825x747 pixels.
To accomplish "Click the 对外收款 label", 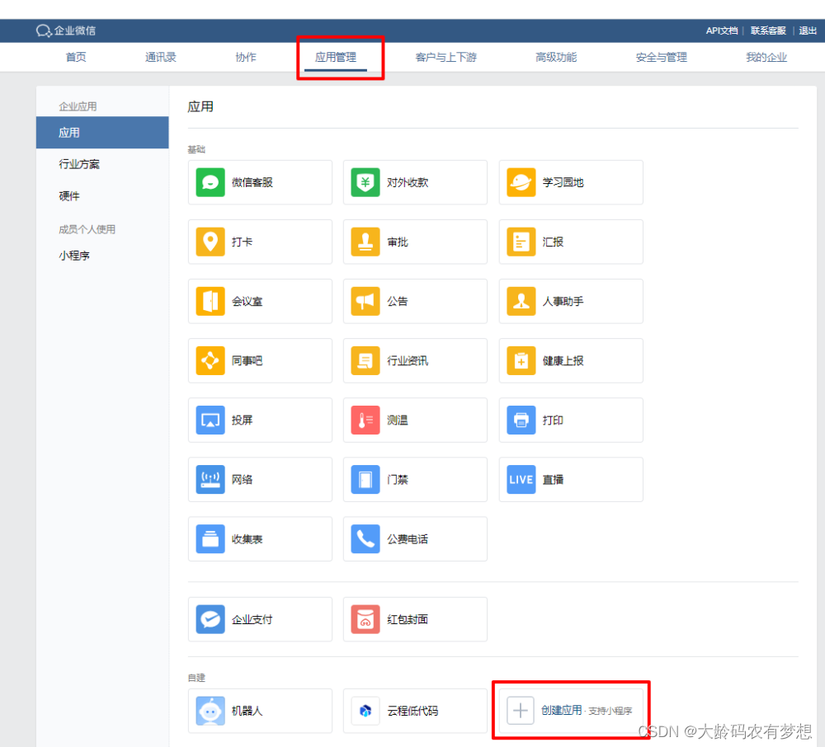I will (x=408, y=182).
